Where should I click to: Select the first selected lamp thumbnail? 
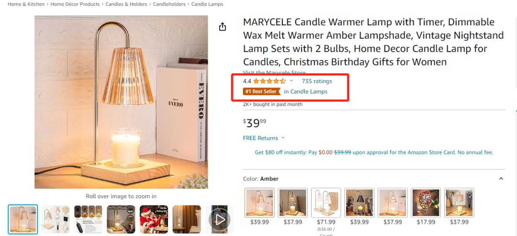coord(22,219)
